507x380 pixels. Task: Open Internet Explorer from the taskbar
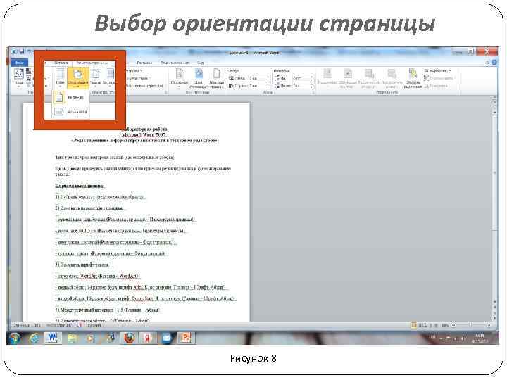click(x=34, y=338)
